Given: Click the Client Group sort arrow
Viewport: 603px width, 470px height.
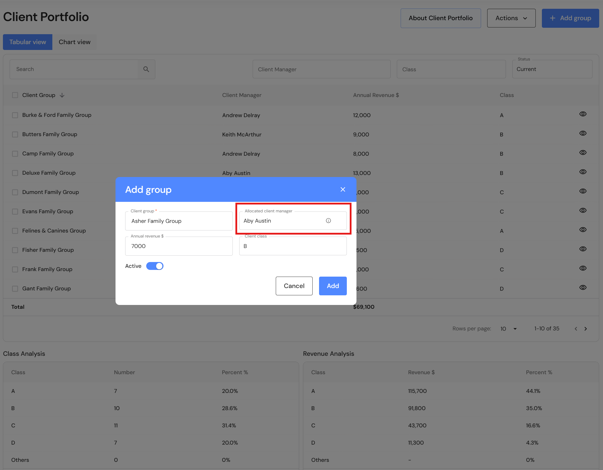Looking at the screenshot, I should tap(62, 95).
